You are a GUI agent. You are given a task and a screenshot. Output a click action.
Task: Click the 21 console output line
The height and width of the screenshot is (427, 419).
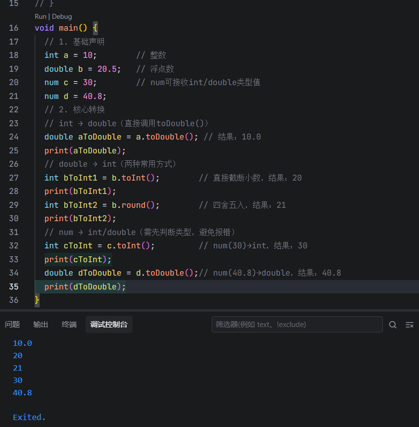pyautogui.click(x=18, y=368)
